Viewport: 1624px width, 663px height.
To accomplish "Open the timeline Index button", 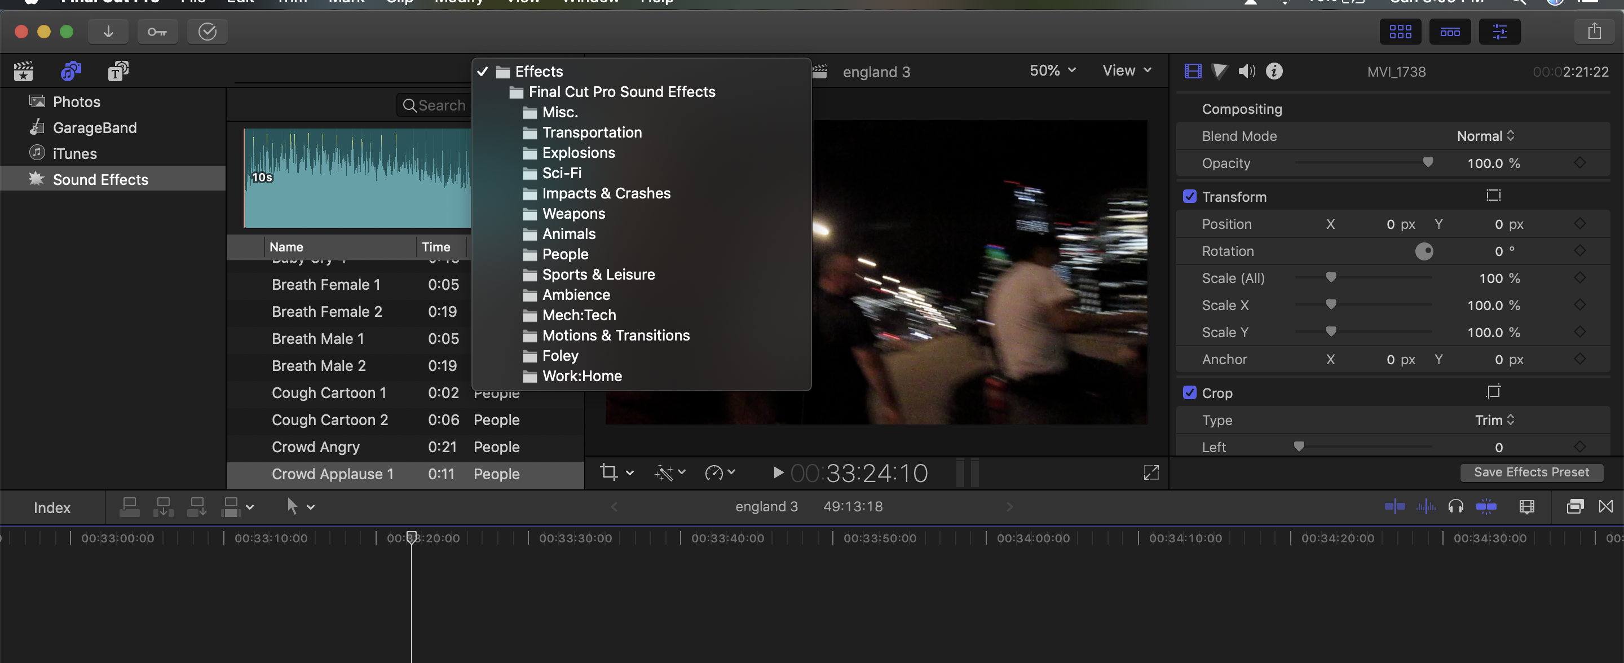I will click(52, 507).
